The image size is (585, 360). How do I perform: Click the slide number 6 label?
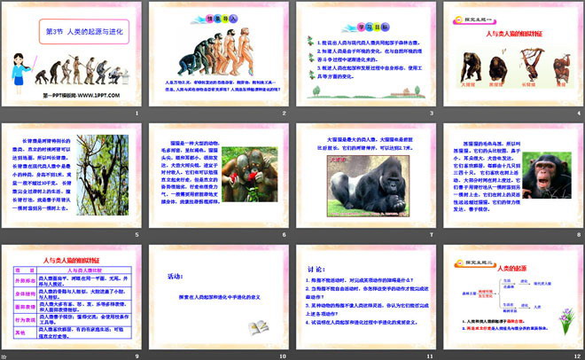coord(285,235)
